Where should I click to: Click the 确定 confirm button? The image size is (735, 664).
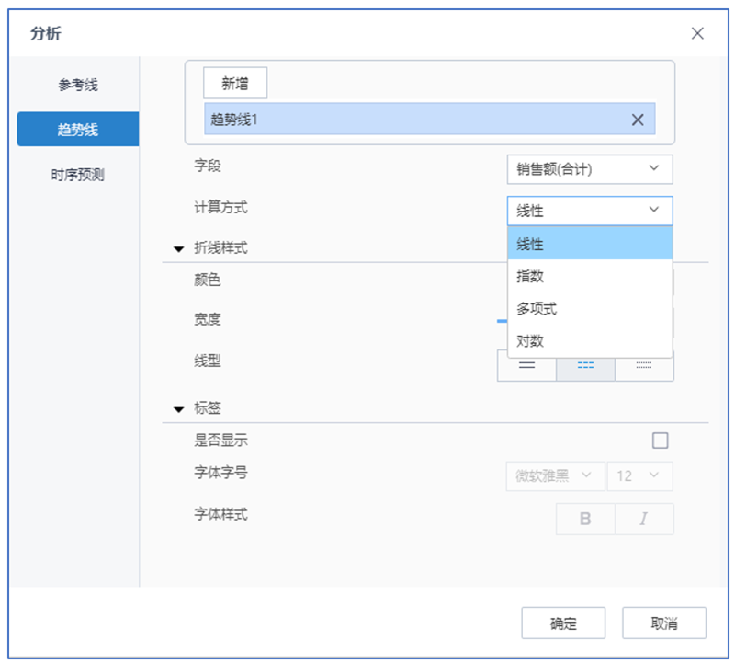(x=563, y=623)
